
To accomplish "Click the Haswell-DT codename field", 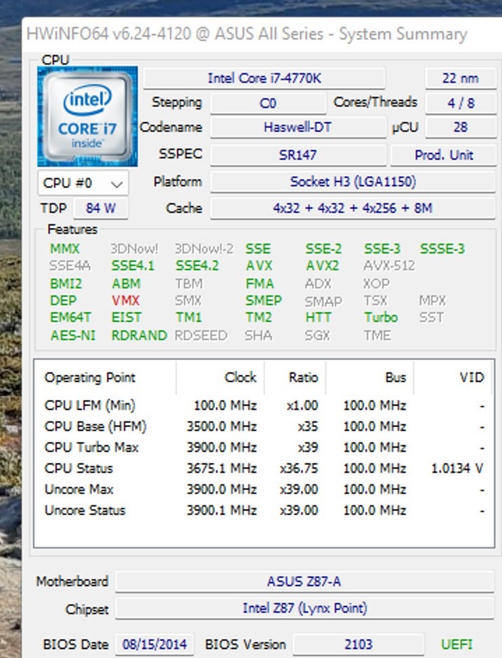I will [298, 127].
